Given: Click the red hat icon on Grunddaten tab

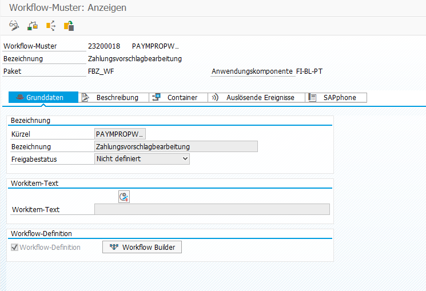Looking at the screenshot, I should coord(19,98).
